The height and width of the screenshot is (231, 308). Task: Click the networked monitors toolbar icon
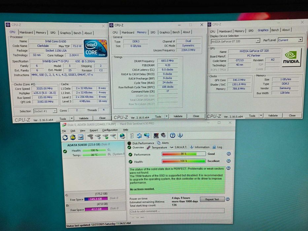[147, 136]
